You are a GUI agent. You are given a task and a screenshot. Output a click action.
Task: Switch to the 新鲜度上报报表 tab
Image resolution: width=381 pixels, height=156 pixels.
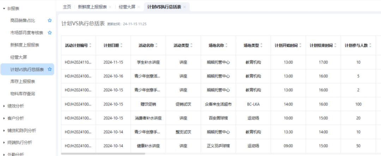pyautogui.click(x=92, y=7)
